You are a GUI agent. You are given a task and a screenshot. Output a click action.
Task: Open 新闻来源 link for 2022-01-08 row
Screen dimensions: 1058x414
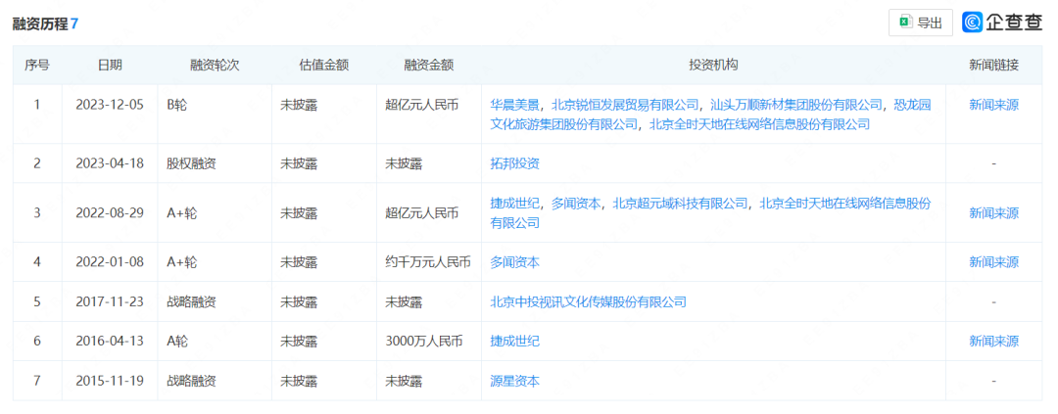coord(994,261)
